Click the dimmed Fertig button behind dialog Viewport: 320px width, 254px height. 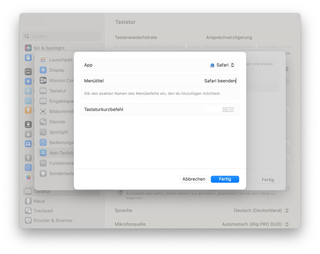point(268,180)
